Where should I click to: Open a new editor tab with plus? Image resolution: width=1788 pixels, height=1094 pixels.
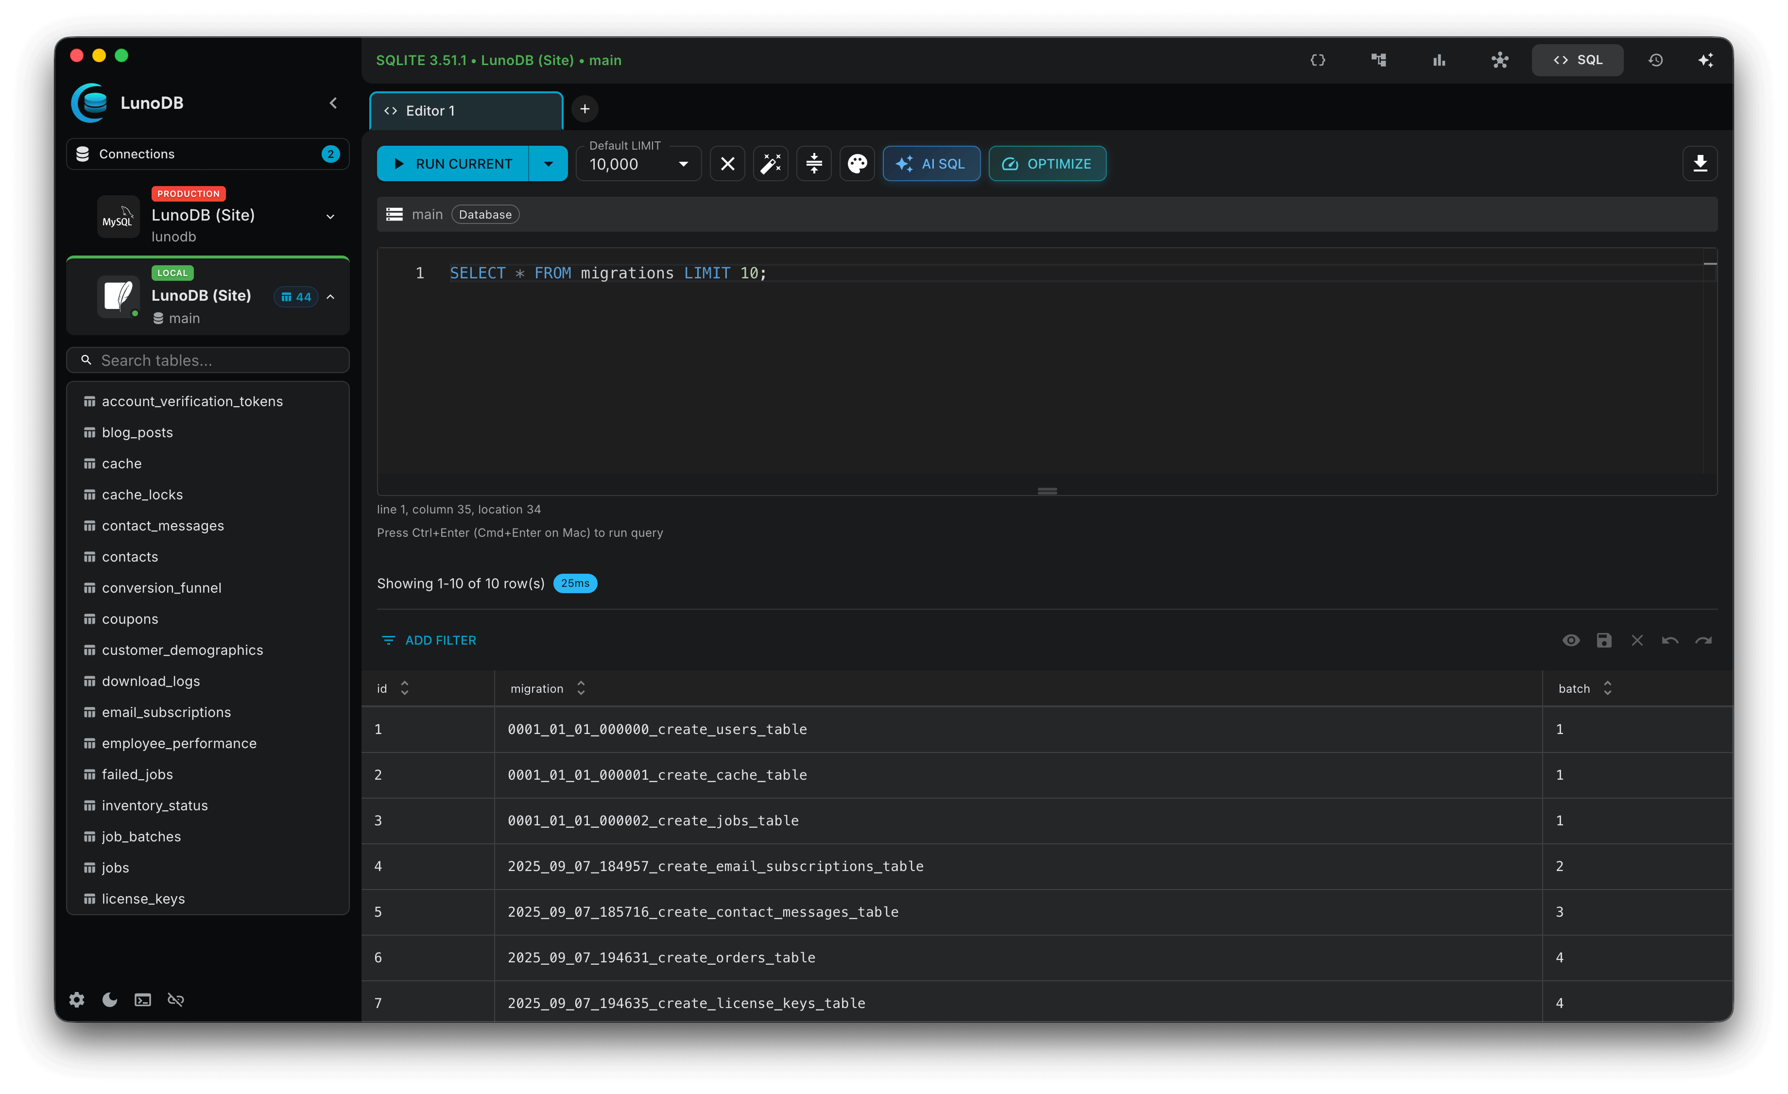pos(584,109)
